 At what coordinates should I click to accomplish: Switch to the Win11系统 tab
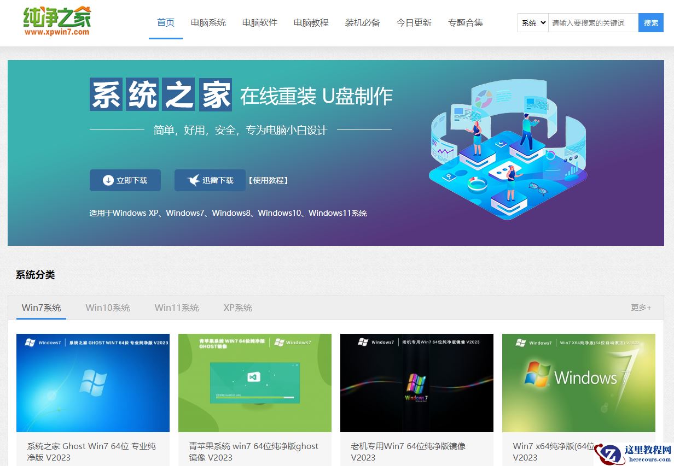(x=176, y=308)
